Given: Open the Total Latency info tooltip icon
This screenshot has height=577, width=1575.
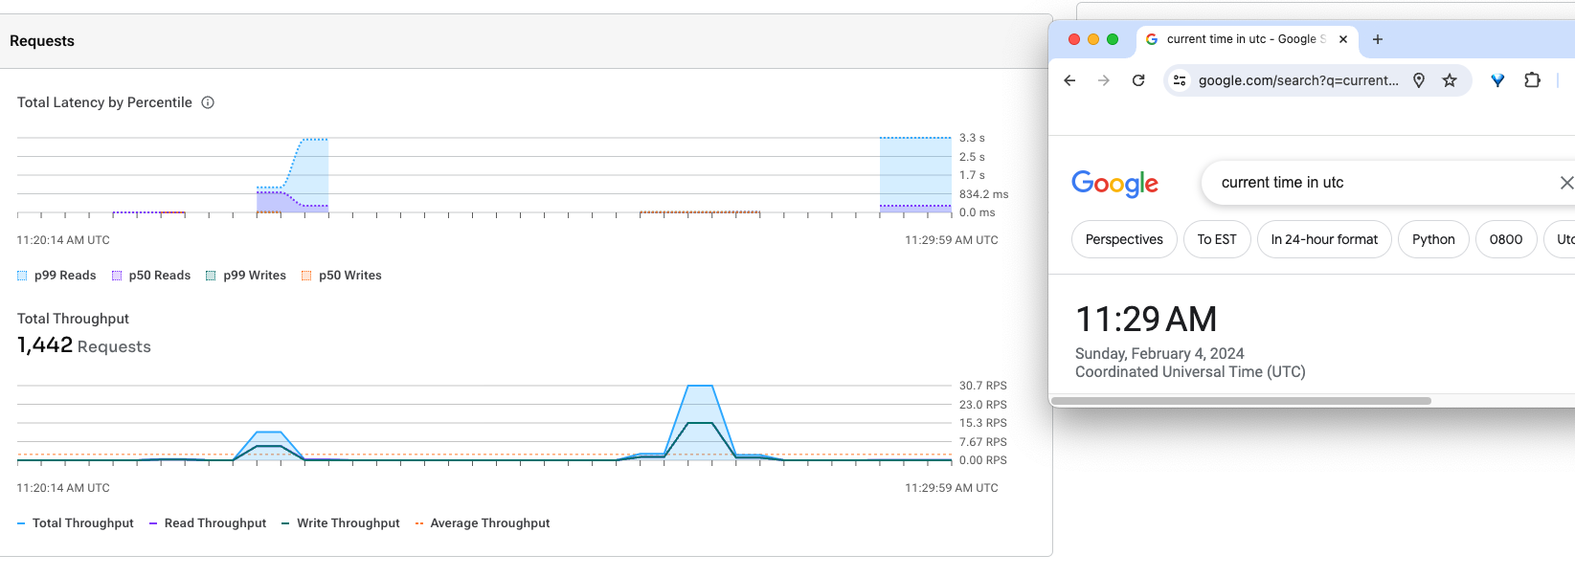Looking at the screenshot, I should [208, 102].
